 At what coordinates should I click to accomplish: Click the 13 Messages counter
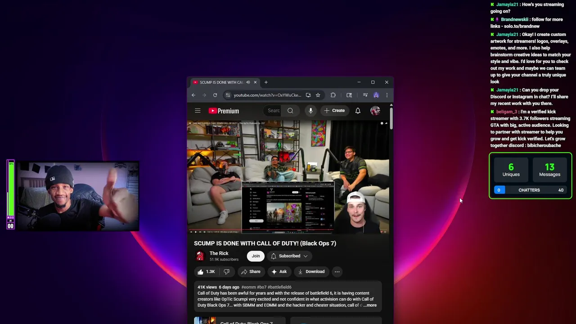pyautogui.click(x=549, y=170)
